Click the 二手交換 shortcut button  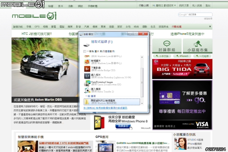coord(162,56)
